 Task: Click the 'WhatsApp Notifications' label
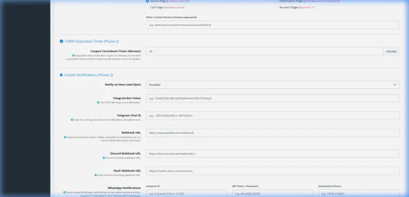[124, 188]
